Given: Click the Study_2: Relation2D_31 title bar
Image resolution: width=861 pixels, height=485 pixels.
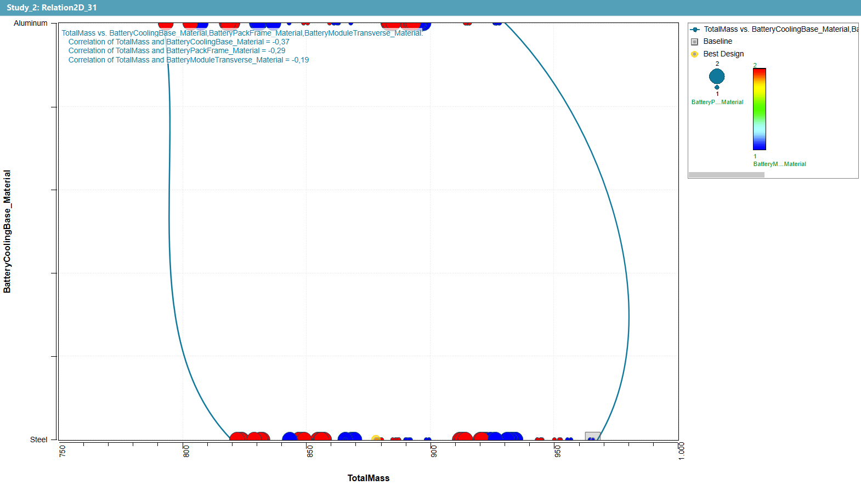Looking at the screenshot, I should tap(52, 8).
